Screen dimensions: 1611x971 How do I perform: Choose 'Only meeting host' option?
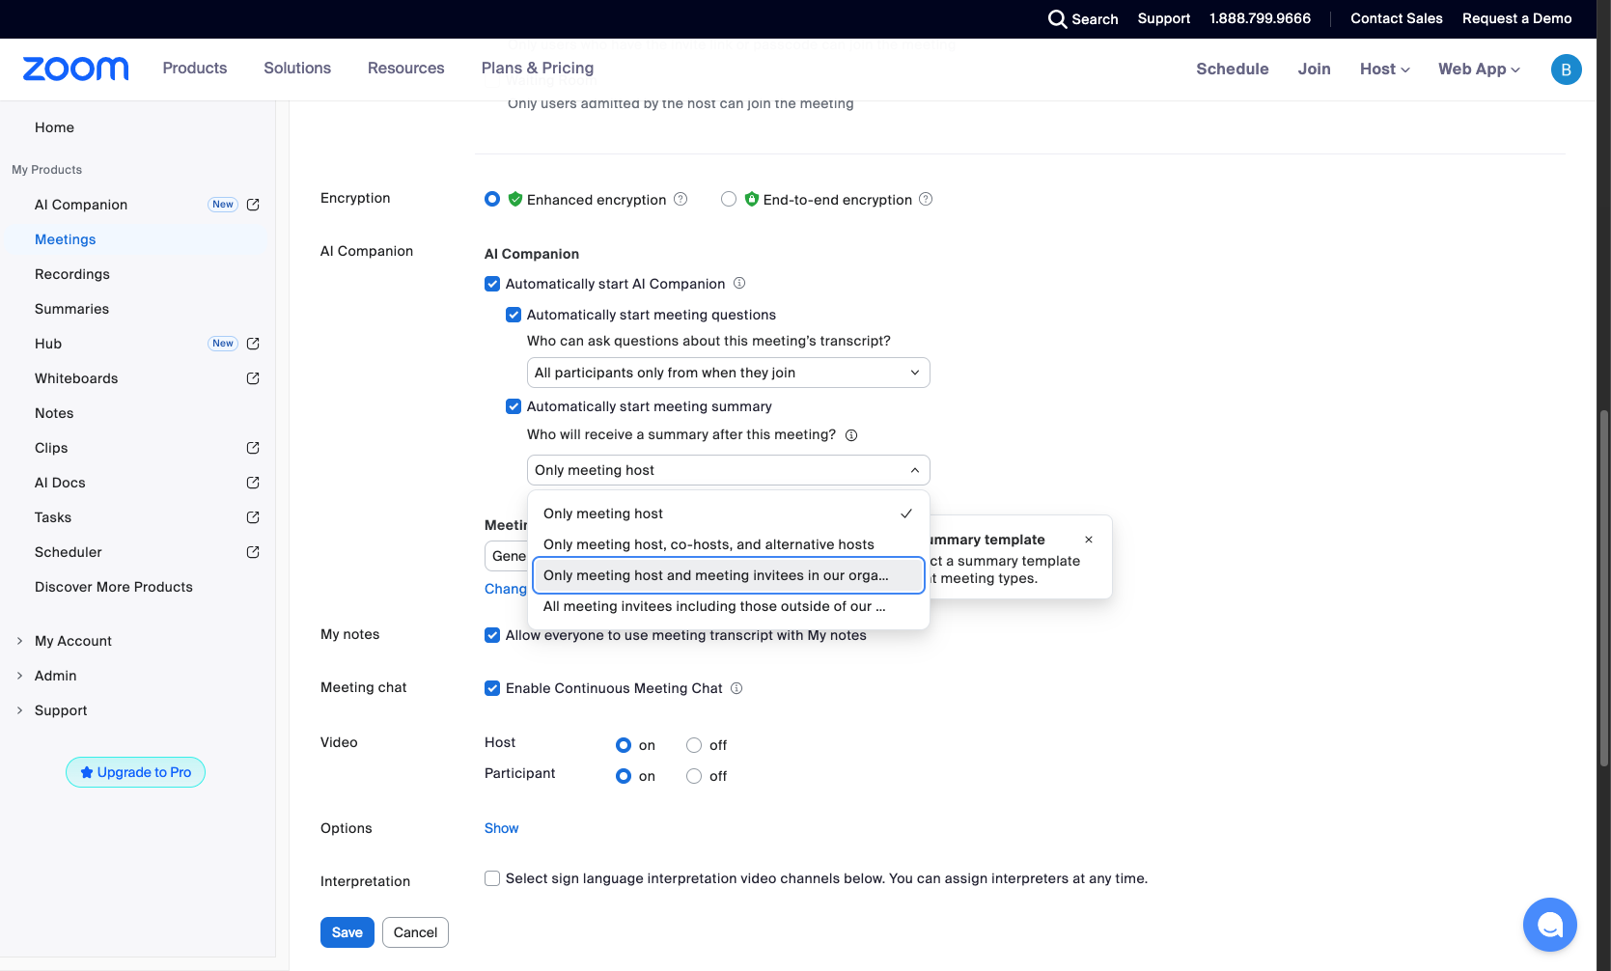pos(729,513)
